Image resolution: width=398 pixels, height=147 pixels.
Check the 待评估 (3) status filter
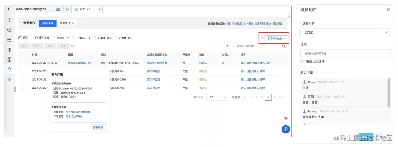[53, 38]
